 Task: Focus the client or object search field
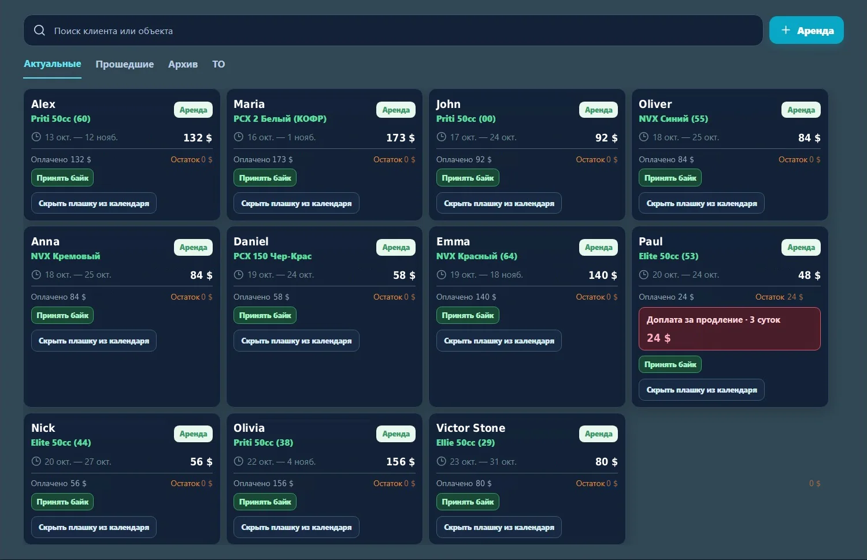coord(393,30)
